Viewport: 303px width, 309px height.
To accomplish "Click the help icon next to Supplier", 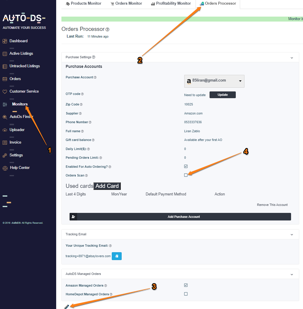I will (x=80, y=114).
